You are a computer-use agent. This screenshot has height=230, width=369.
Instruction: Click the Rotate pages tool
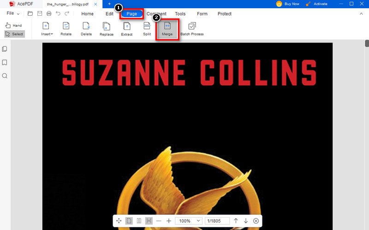pyautogui.click(x=66, y=29)
